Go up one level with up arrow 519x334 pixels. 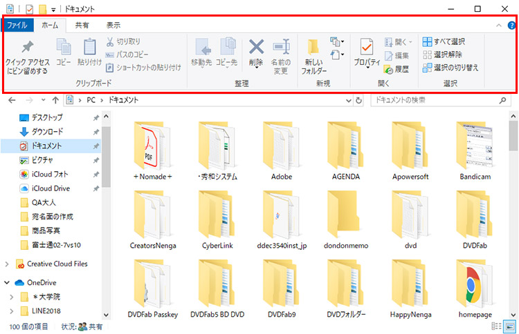(x=55, y=100)
